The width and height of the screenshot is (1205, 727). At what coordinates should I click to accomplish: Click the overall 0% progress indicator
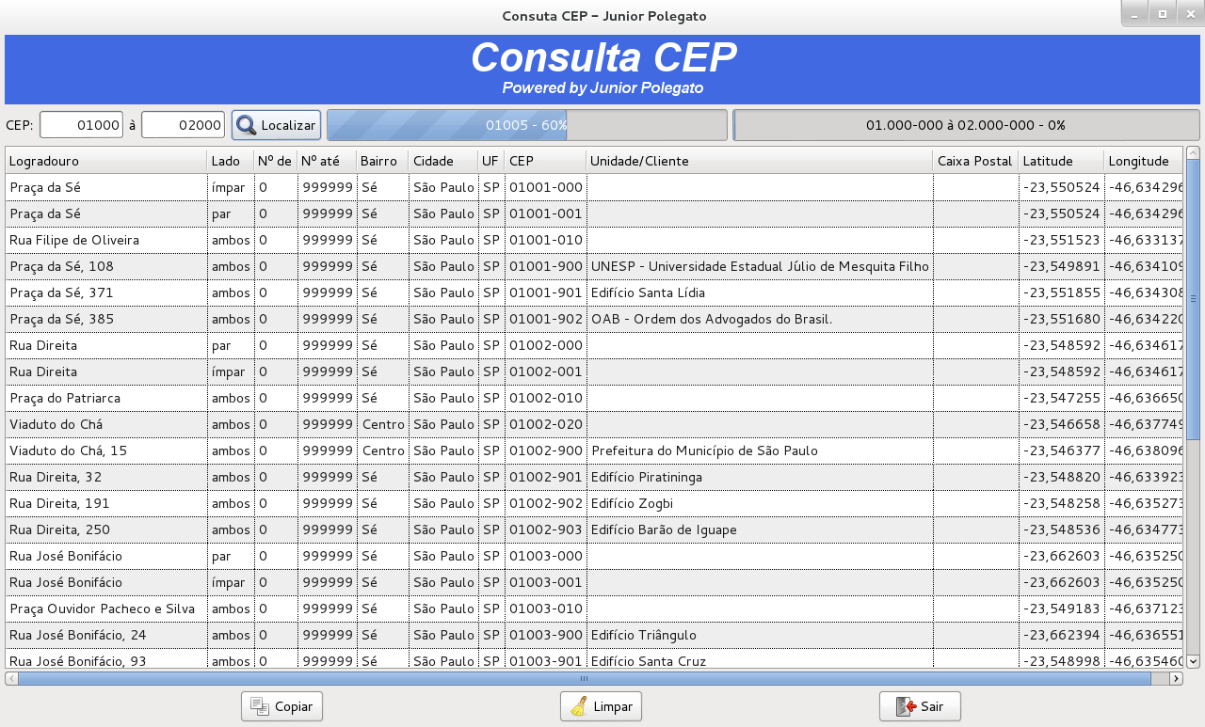tap(966, 124)
